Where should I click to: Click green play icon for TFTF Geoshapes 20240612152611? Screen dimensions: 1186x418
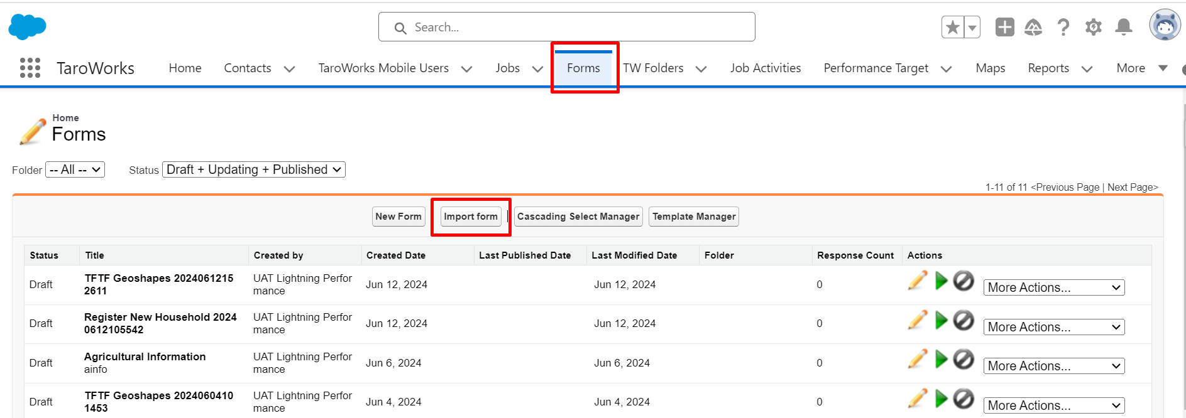click(x=941, y=281)
